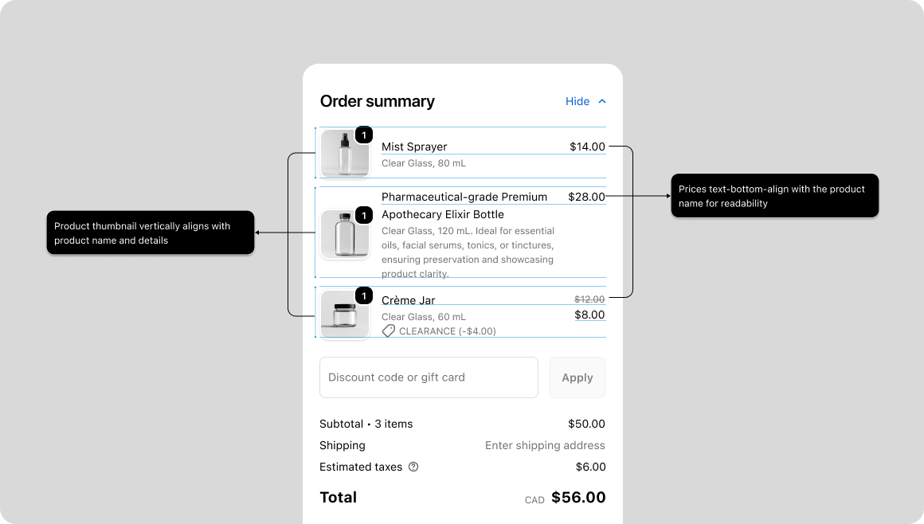924x524 pixels.
Task: Collapse the product list using the Hide control
Action: click(x=576, y=101)
